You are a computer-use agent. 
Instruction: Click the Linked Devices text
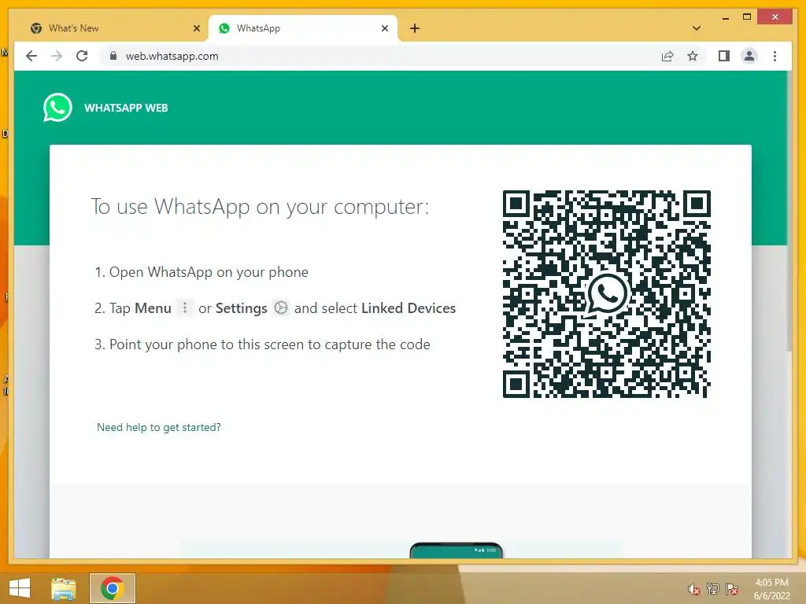pyautogui.click(x=409, y=308)
